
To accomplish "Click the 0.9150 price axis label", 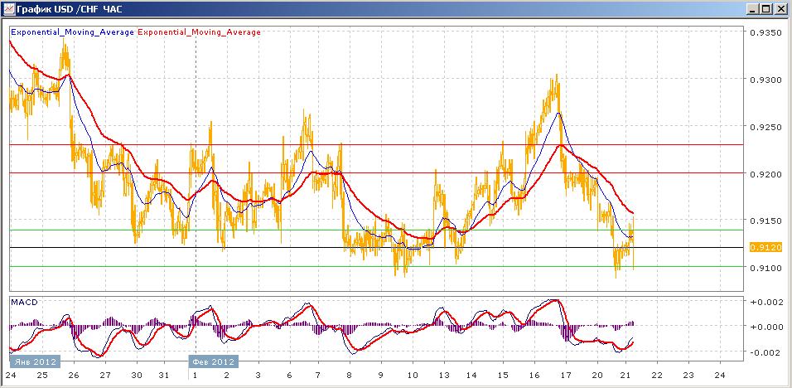I will (x=765, y=221).
